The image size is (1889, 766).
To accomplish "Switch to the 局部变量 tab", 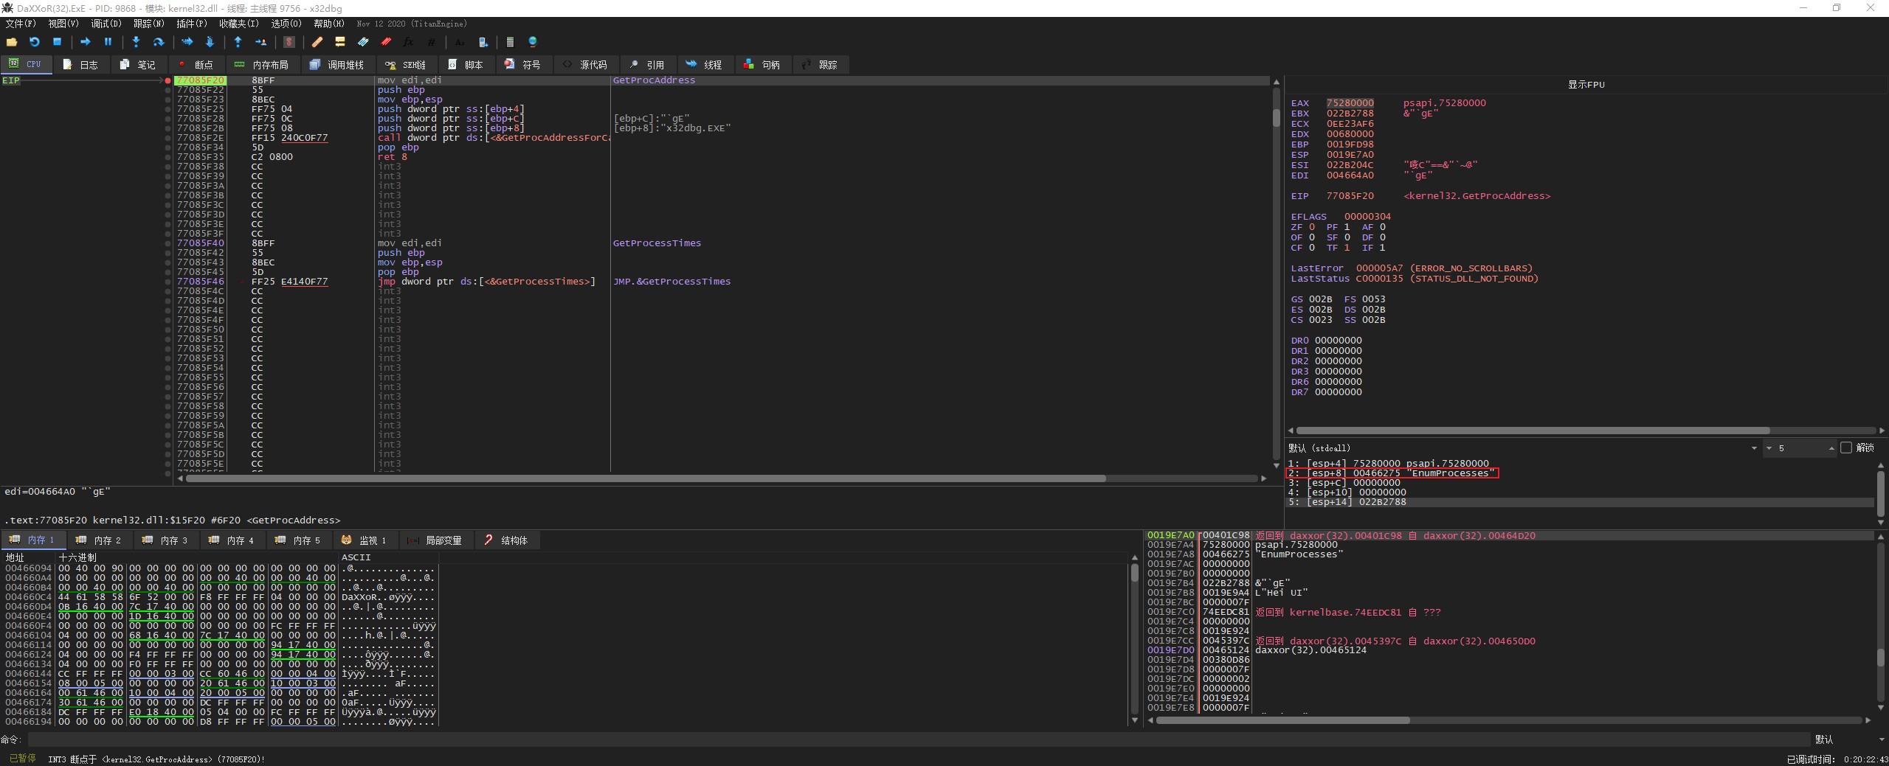I will pos(435,540).
